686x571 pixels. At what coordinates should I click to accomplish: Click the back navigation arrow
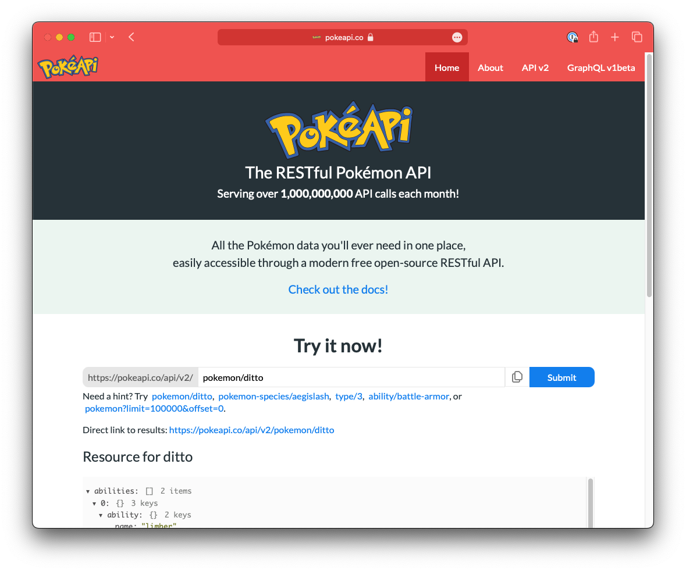click(x=131, y=37)
